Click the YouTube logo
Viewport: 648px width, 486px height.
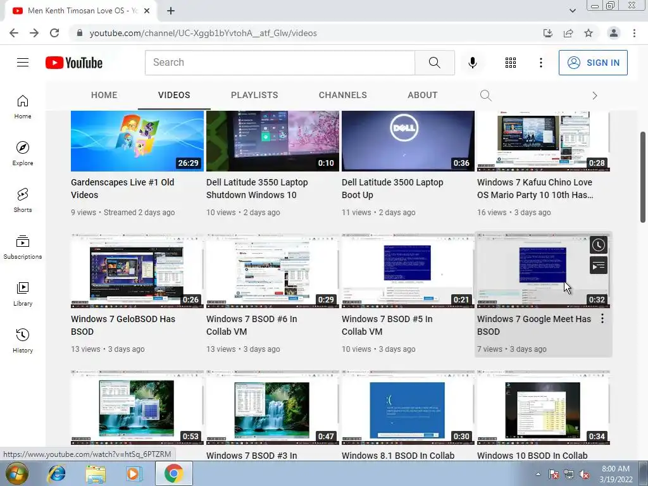[74, 63]
